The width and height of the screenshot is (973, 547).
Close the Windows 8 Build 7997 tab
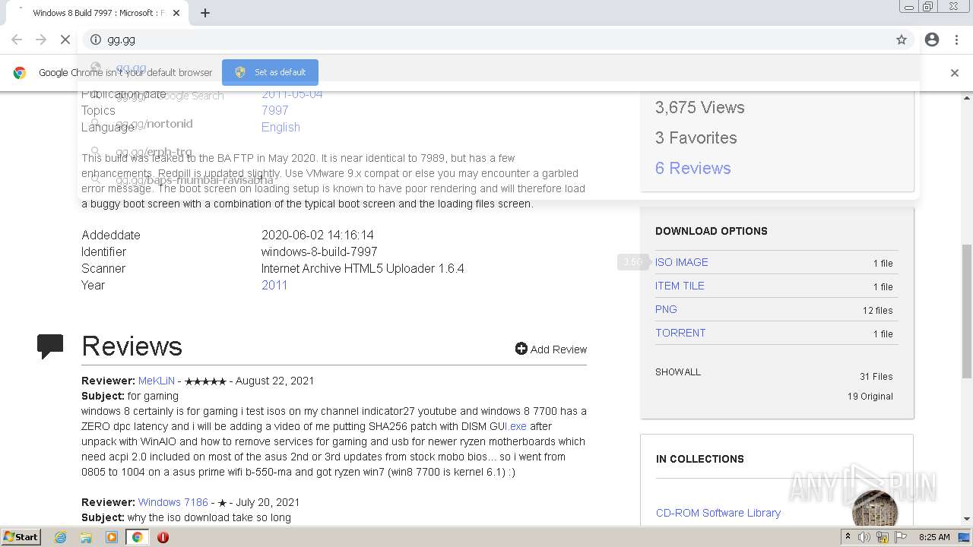tap(176, 13)
